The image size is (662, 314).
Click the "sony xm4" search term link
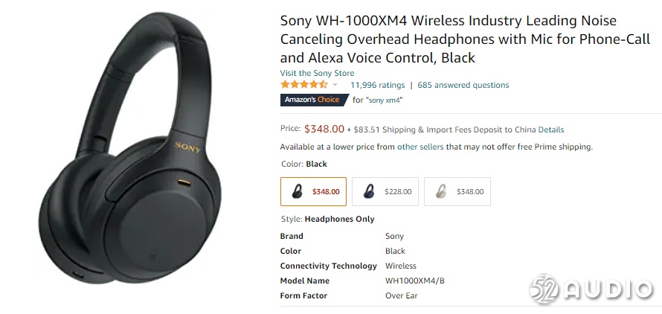tap(387, 100)
